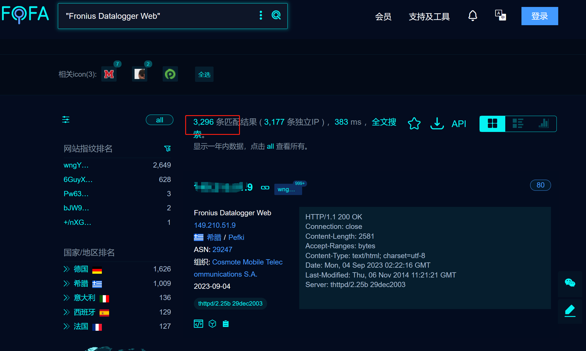
Task: Click the Italian flag icon
Action: click(104, 299)
